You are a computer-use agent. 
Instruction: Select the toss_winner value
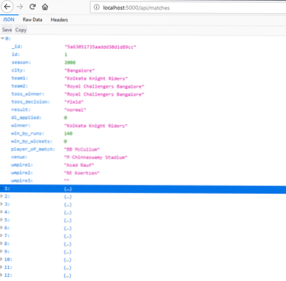(104, 94)
